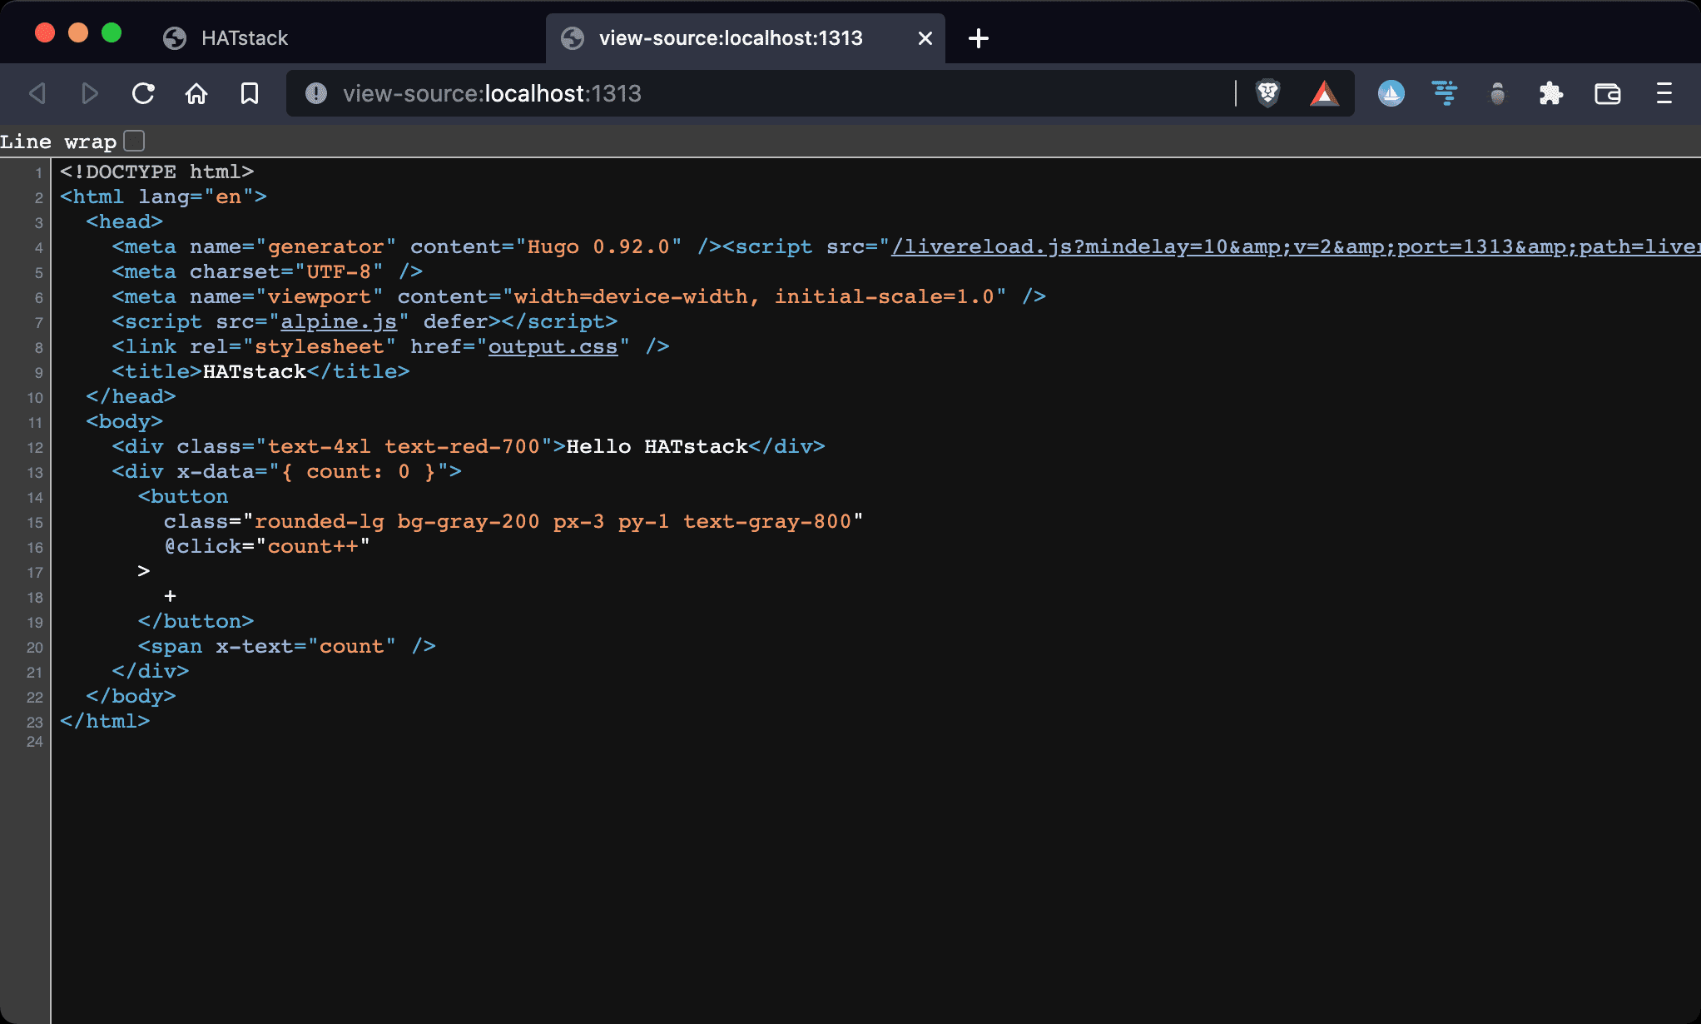The image size is (1701, 1024).
Task: Click the <html lang="en"> tag
Action: click(163, 197)
